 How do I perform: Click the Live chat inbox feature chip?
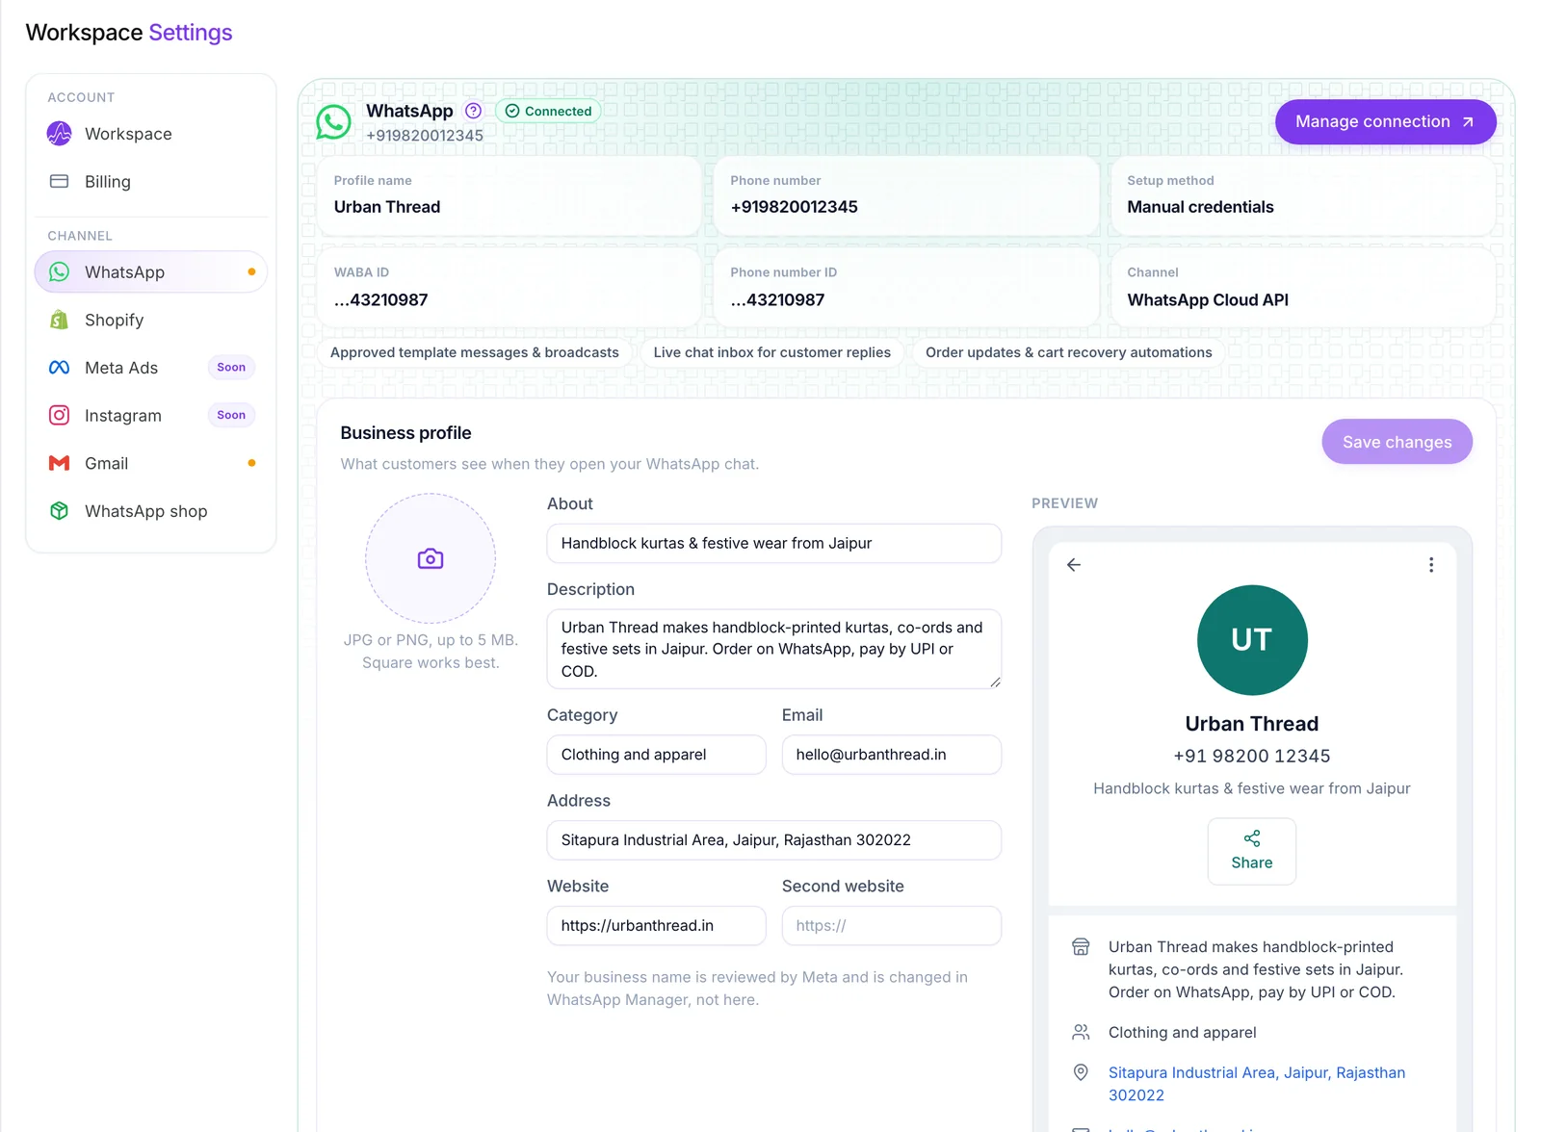[771, 353]
